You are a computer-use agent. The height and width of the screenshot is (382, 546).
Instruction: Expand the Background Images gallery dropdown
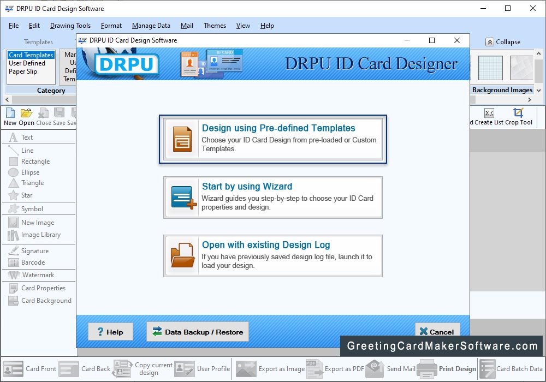(538, 91)
